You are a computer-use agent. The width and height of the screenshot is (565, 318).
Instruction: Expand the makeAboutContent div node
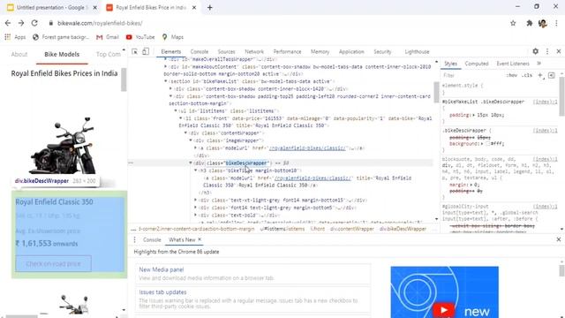(166, 67)
